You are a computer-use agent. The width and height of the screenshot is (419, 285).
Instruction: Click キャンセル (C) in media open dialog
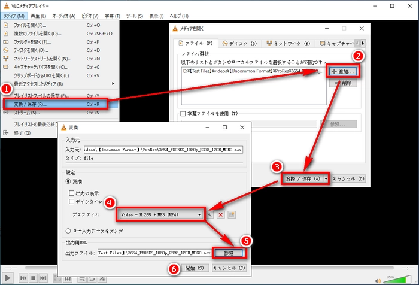[348, 178]
